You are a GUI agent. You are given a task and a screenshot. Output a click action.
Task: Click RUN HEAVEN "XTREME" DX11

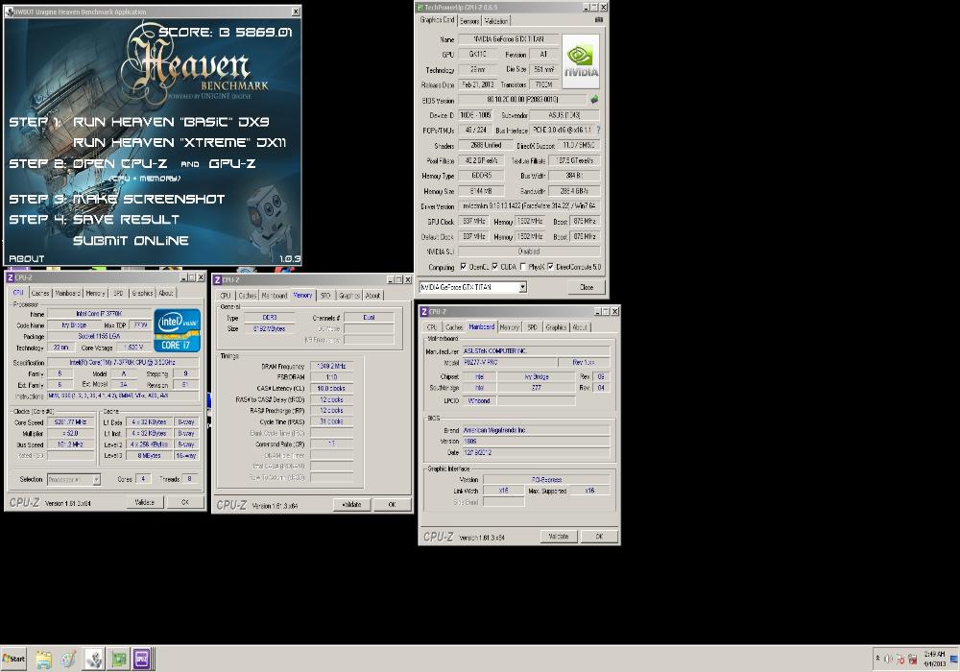coord(180,143)
